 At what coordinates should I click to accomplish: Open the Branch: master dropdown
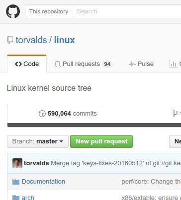click(x=38, y=141)
